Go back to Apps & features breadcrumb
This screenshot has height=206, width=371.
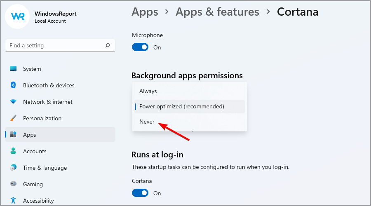217,12
